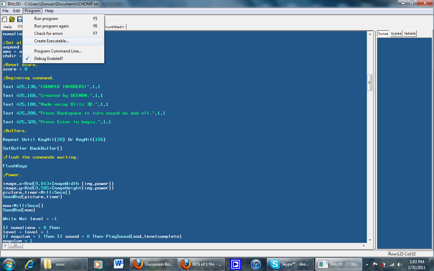Open the blue play-button taskbar icon
This screenshot has height=271, width=434.
click(x=235, y=264)
